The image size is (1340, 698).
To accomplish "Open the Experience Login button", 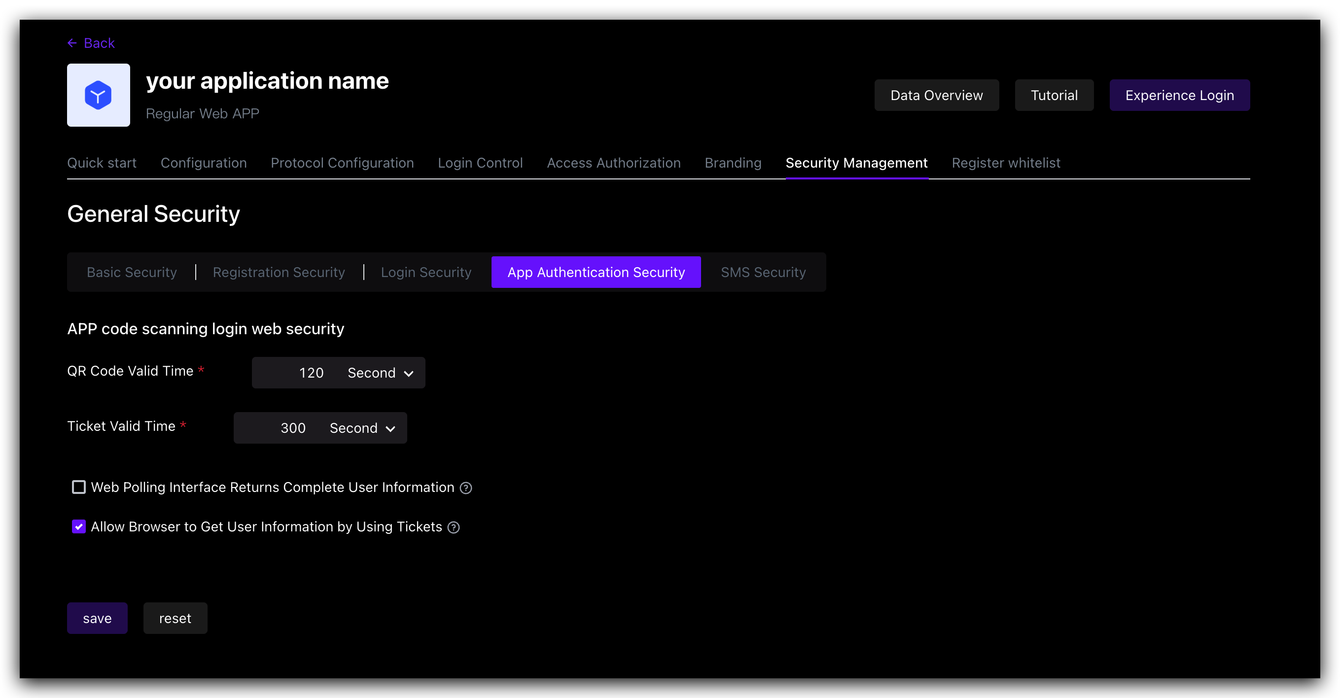I will pyautogui.click(x=1179, y=95).
